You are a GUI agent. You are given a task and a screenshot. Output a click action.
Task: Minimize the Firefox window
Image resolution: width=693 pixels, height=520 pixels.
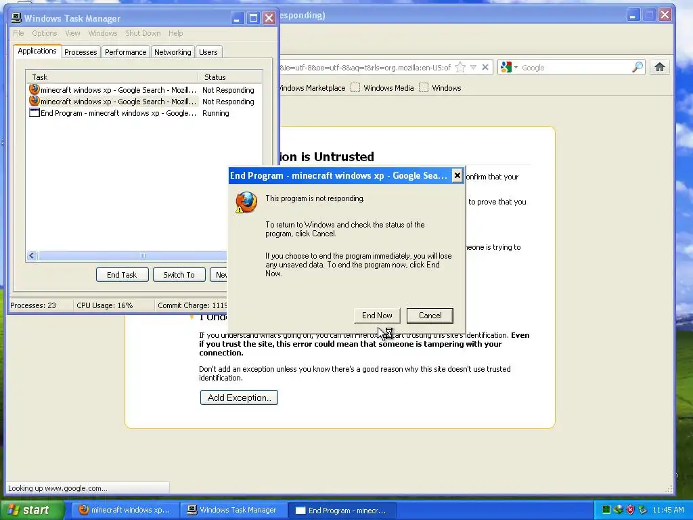633,15
